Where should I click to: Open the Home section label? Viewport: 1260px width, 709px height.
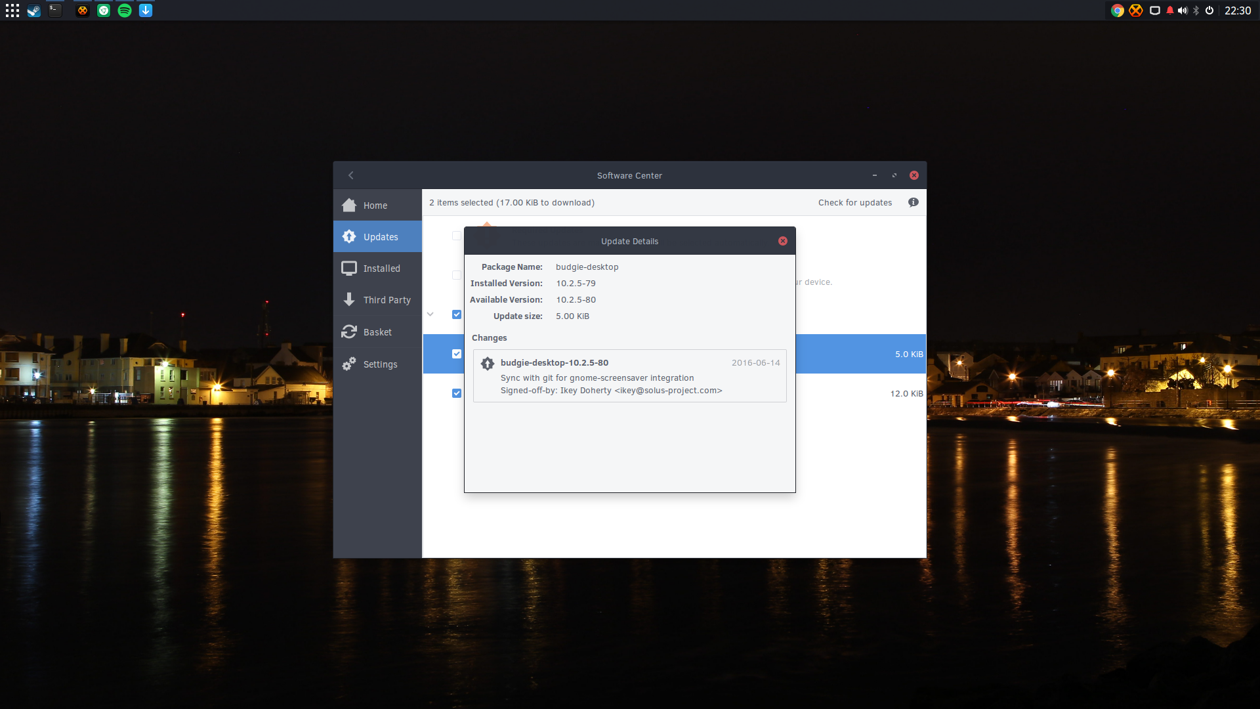pos(375,205)
